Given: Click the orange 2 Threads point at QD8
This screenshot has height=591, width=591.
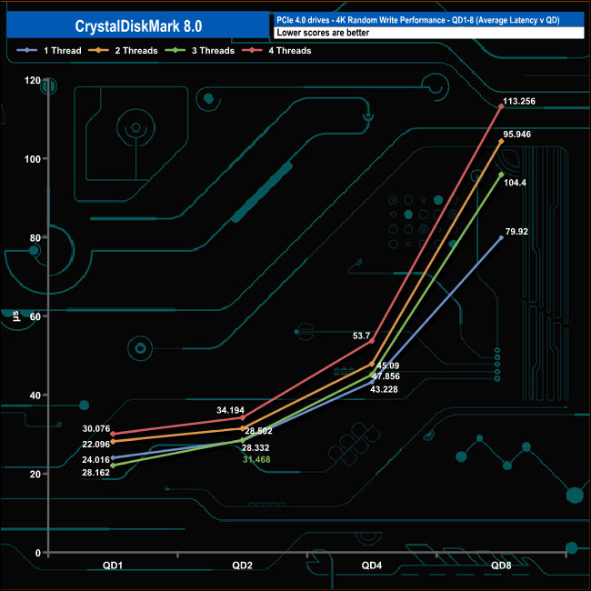Looking at the screenshot, I should click(501, 141).
